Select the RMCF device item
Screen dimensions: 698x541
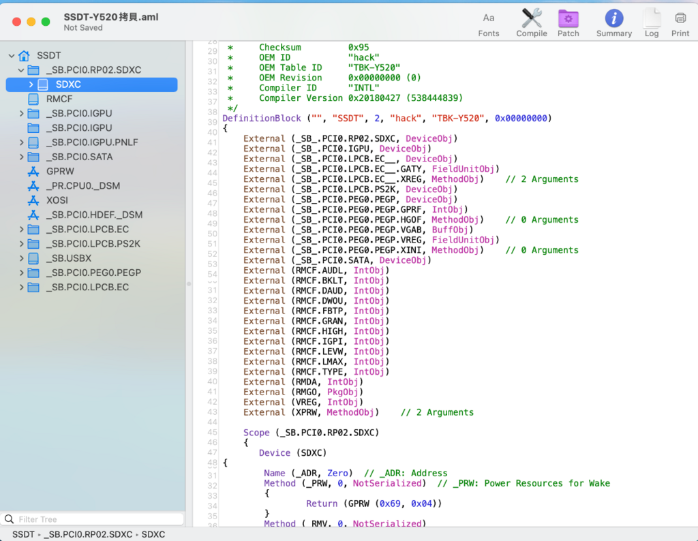coord(59,99)
